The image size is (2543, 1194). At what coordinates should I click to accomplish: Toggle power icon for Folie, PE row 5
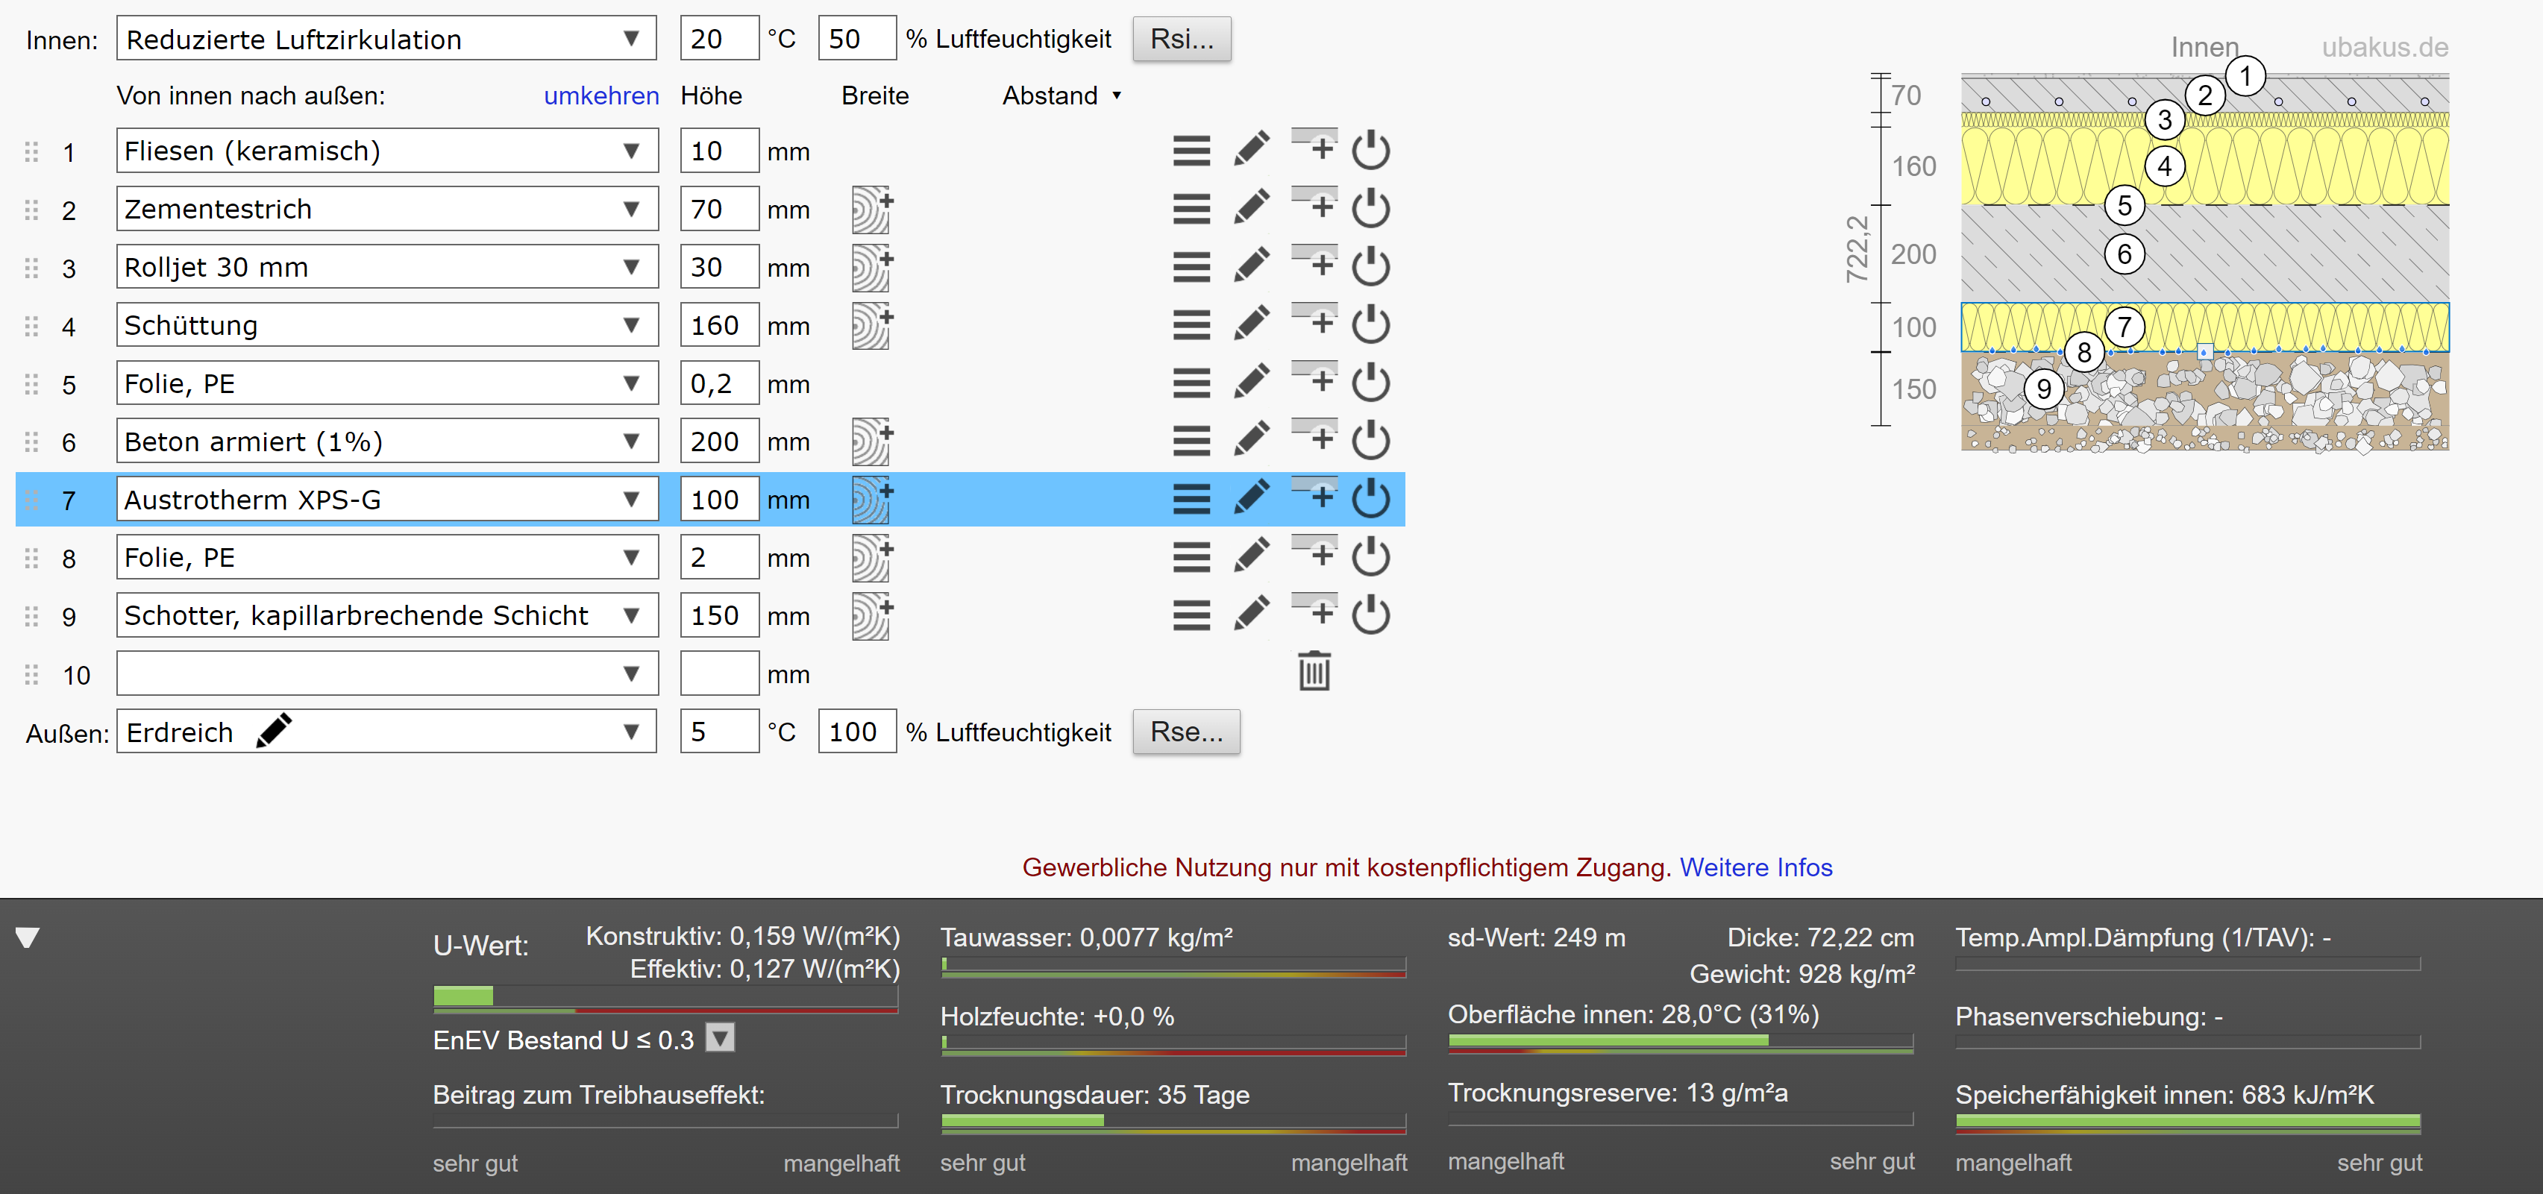[1371, 383]
